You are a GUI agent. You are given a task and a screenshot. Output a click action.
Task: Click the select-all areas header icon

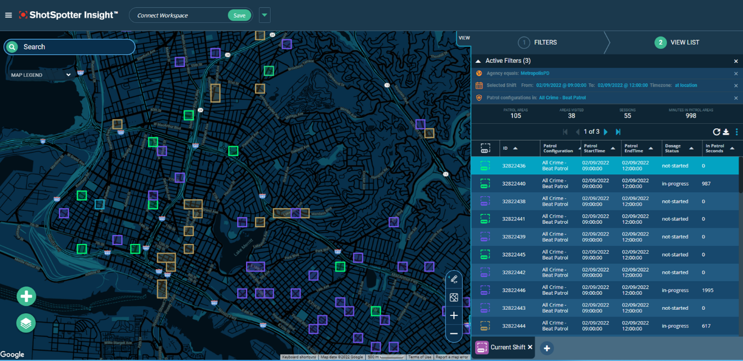[485, 148]
